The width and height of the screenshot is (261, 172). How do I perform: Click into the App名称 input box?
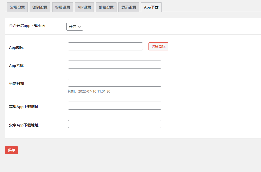tap(115, 65)
